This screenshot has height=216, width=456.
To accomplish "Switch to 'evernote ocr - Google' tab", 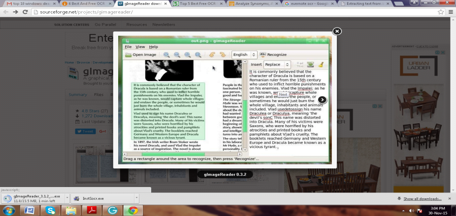I will point(308,4).
